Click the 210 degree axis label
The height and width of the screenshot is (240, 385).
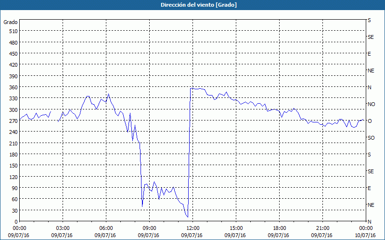(x=14, y=143)
